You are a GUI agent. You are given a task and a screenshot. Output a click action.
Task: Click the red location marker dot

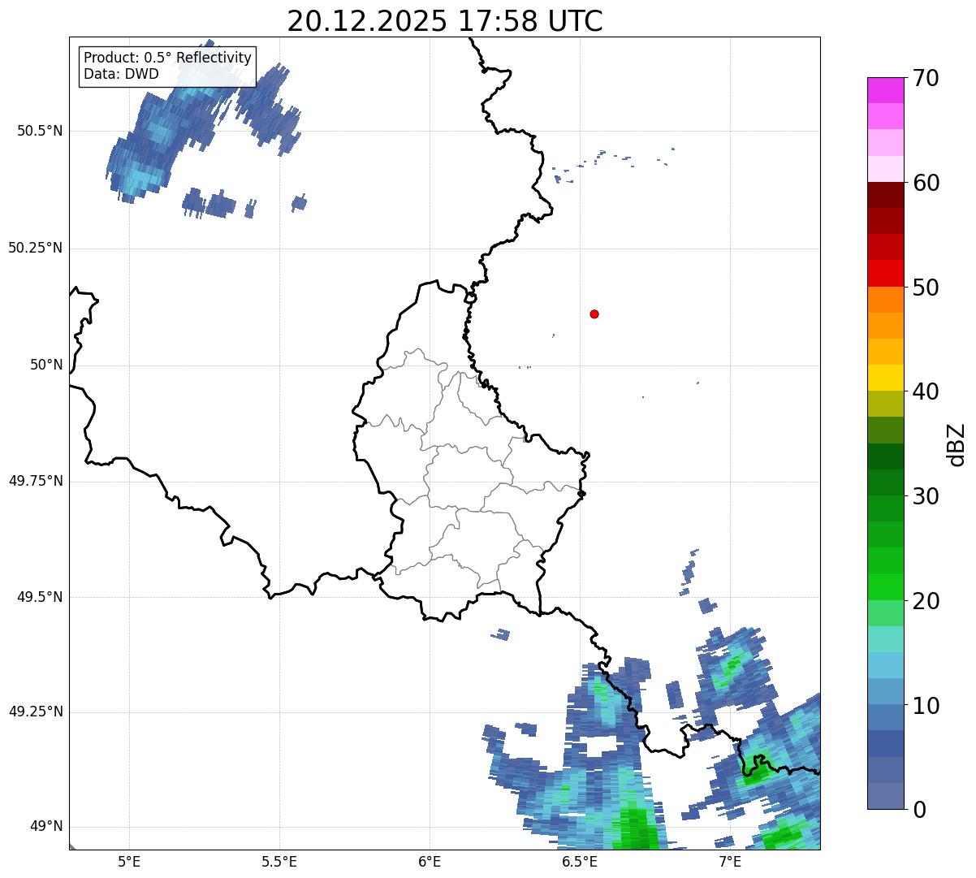[594, 314]
